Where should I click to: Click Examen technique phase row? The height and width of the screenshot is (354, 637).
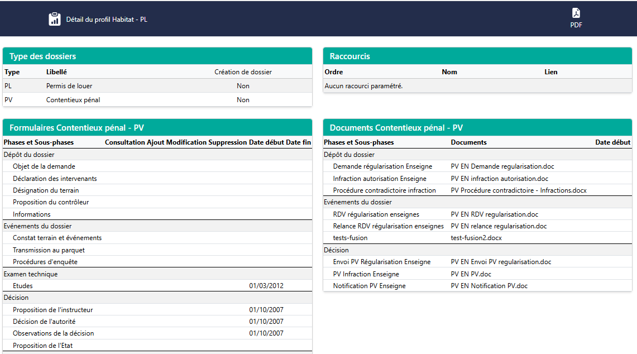[31, 274]
